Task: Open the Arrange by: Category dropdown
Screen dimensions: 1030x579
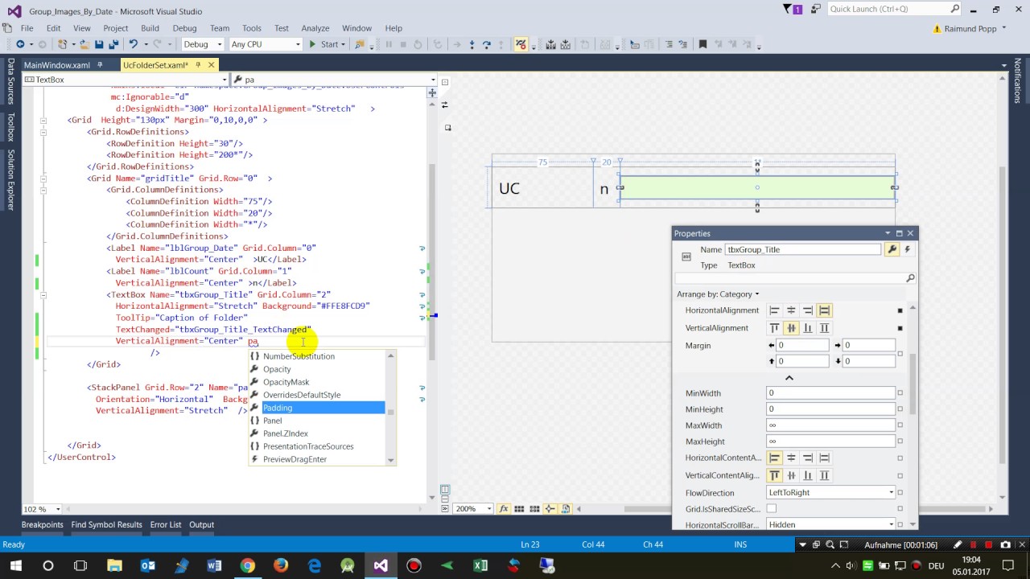Action: coord(718,294)
